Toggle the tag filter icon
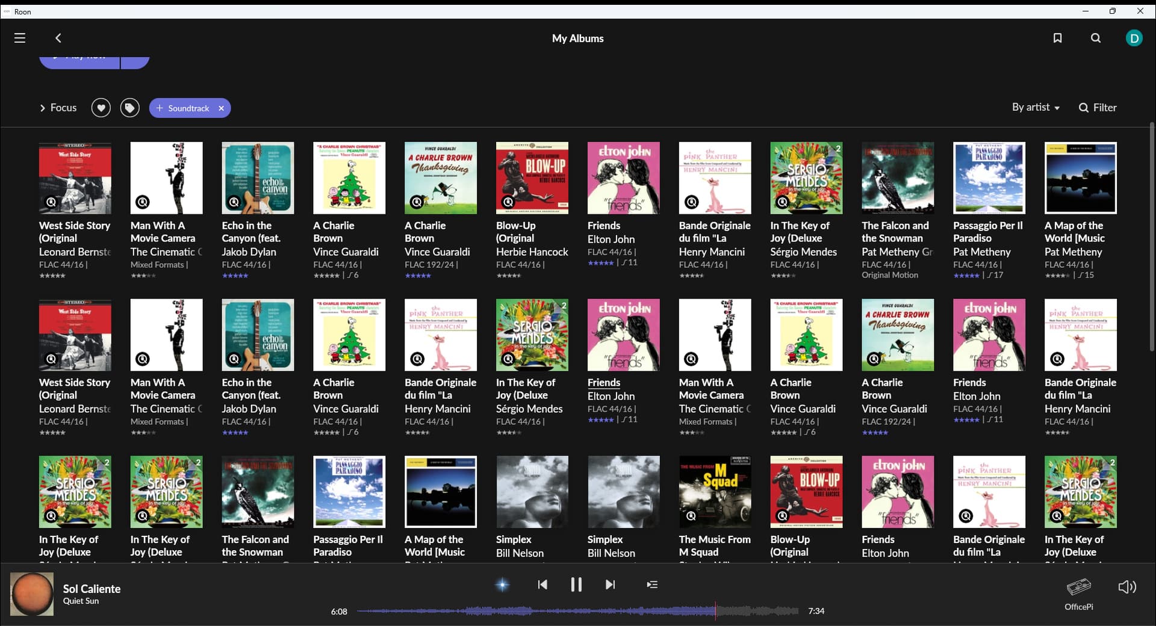 coord(130,108)
